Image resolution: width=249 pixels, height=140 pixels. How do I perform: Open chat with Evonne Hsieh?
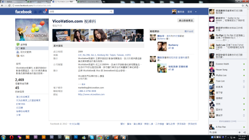pos(227,64)
